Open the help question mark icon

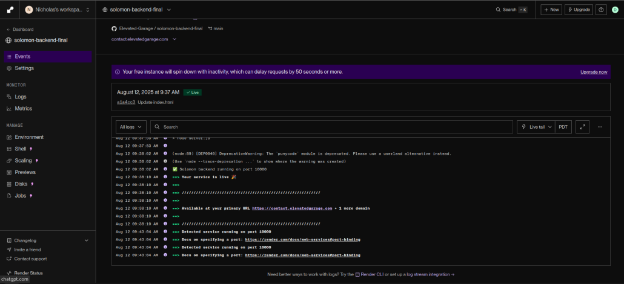[601, 10]
